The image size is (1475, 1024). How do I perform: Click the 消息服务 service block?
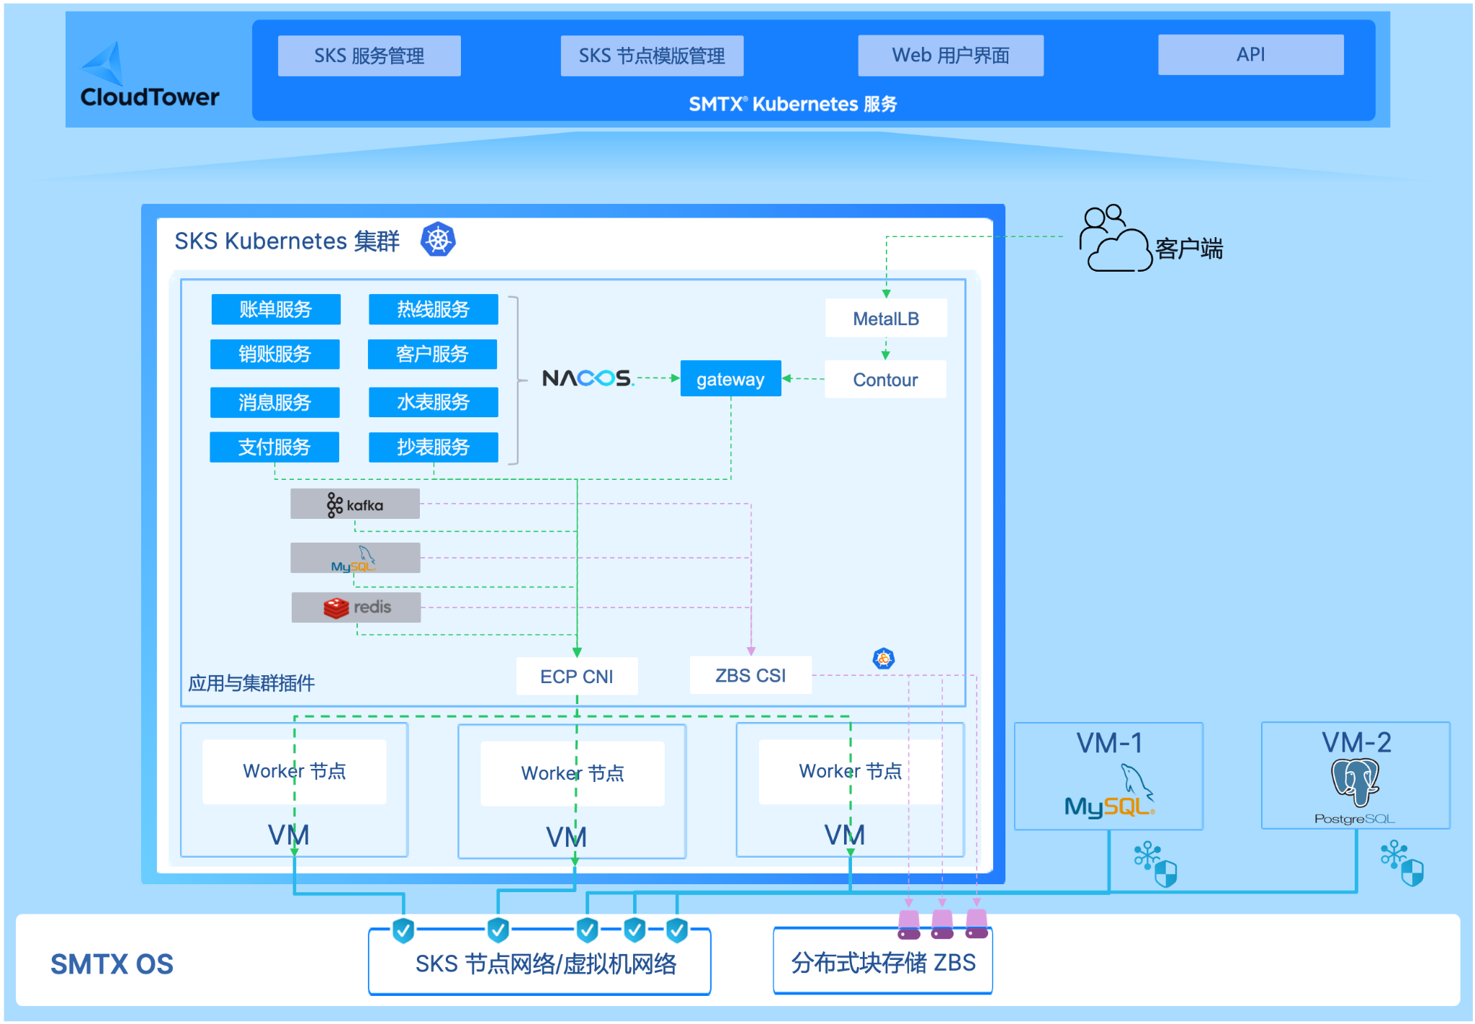tap(275, 402)
